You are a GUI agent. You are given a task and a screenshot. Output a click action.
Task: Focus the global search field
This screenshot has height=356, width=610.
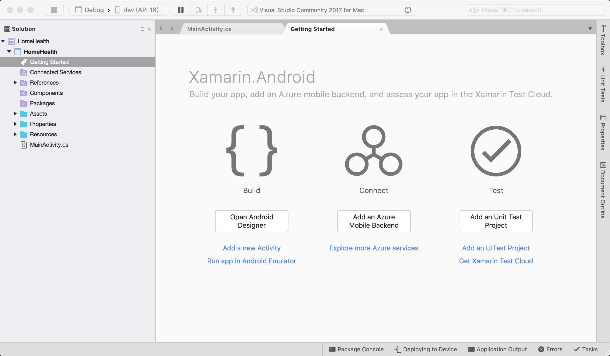[536, 10]
